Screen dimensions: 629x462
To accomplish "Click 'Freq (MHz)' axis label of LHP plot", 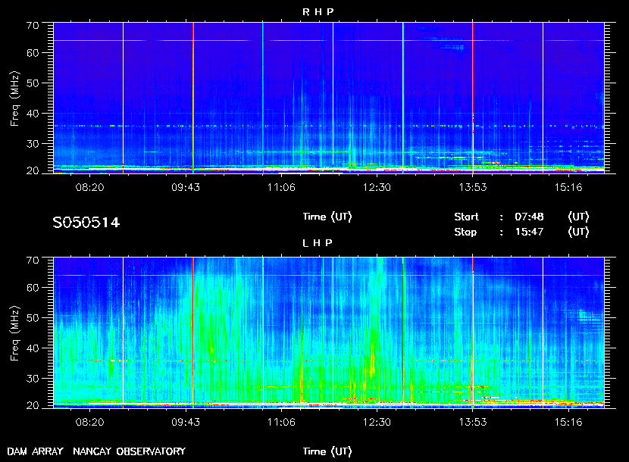I will pos(15,334).
